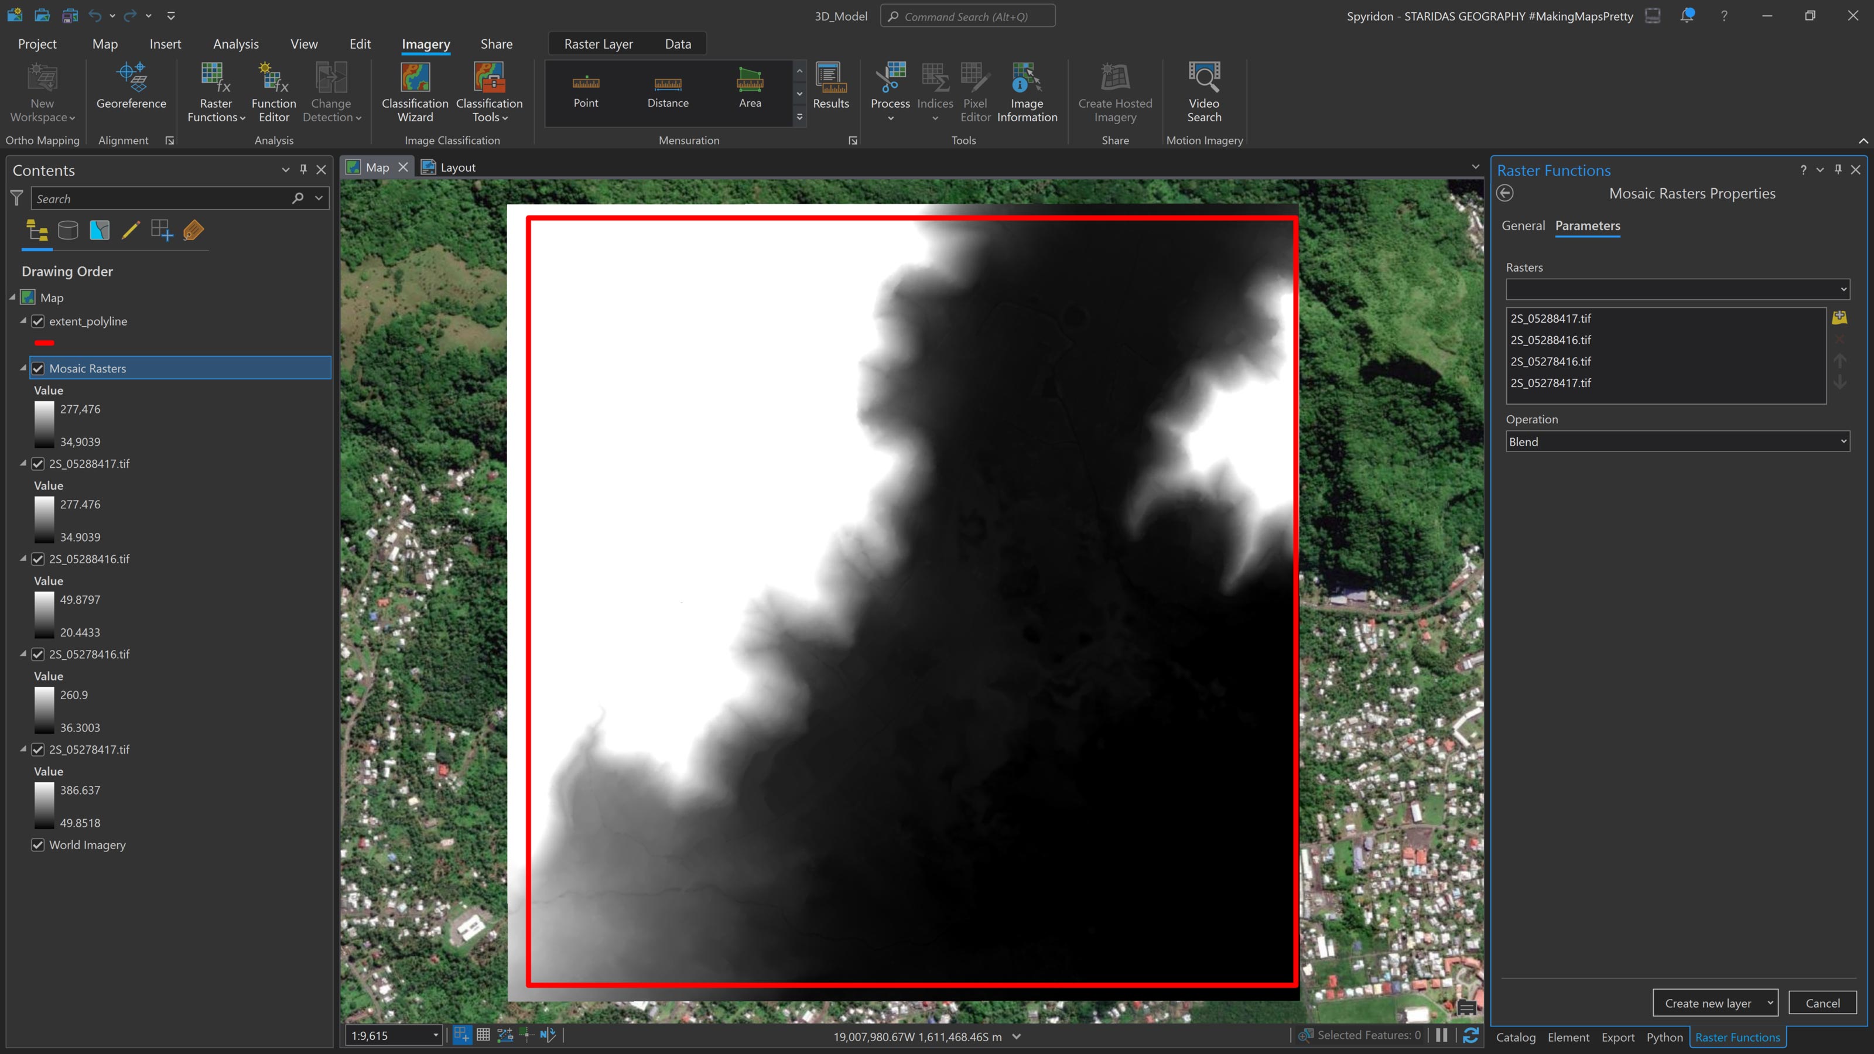Switch to the Catalog pane tab
This screenshot has width=1874, height=1054.
pos(1516,1037)
